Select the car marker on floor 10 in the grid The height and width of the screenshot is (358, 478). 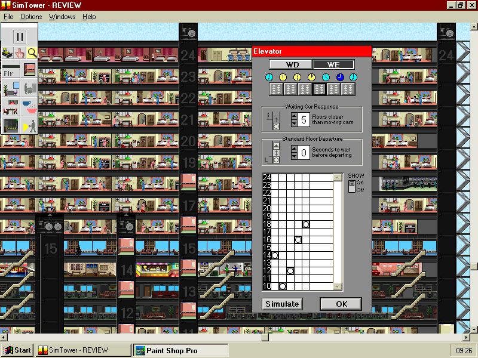coord(283,286)
